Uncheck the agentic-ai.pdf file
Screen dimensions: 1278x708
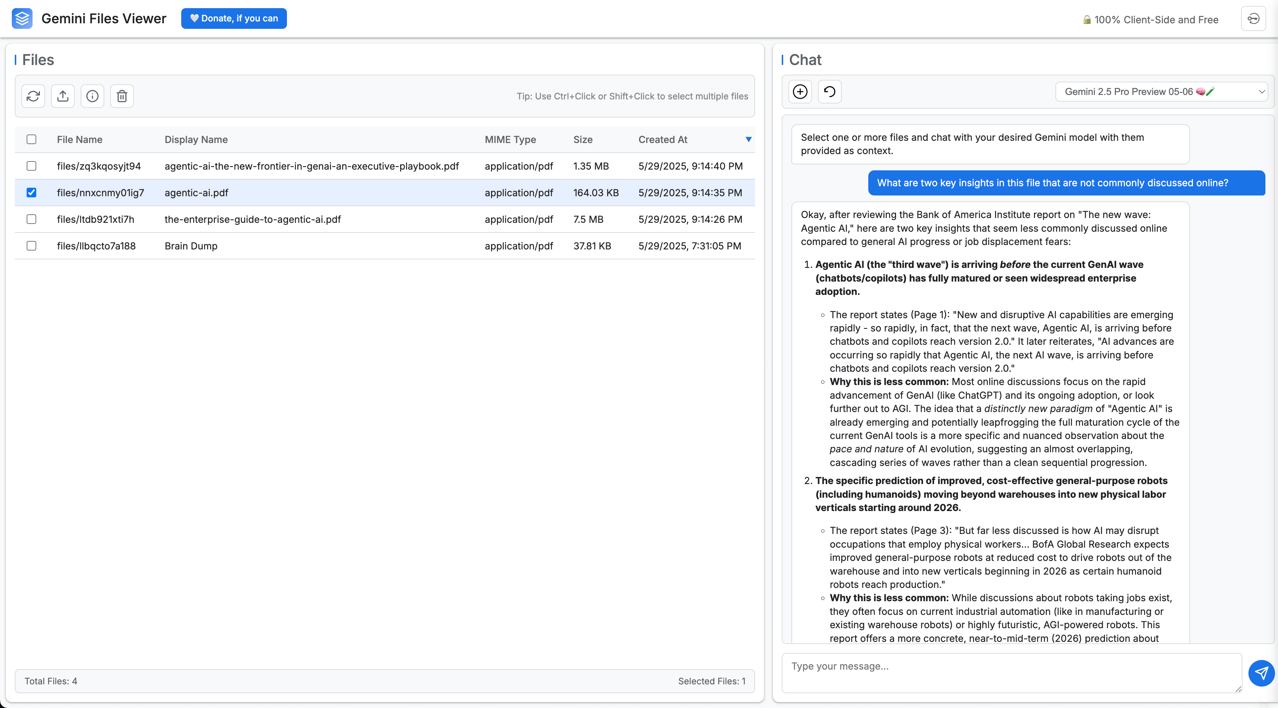pos(32,193)
